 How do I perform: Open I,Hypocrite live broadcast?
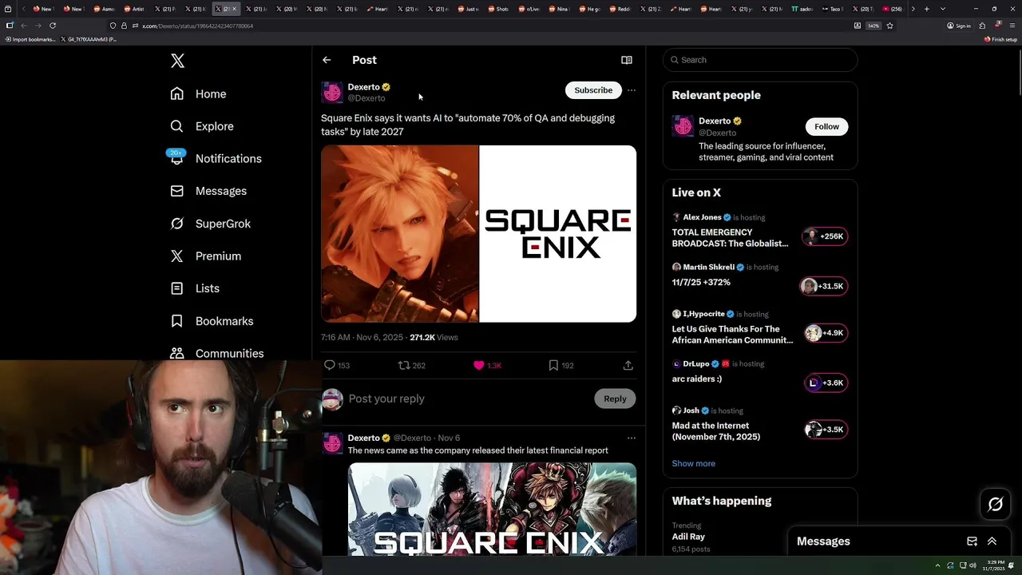tap(759, 328)
